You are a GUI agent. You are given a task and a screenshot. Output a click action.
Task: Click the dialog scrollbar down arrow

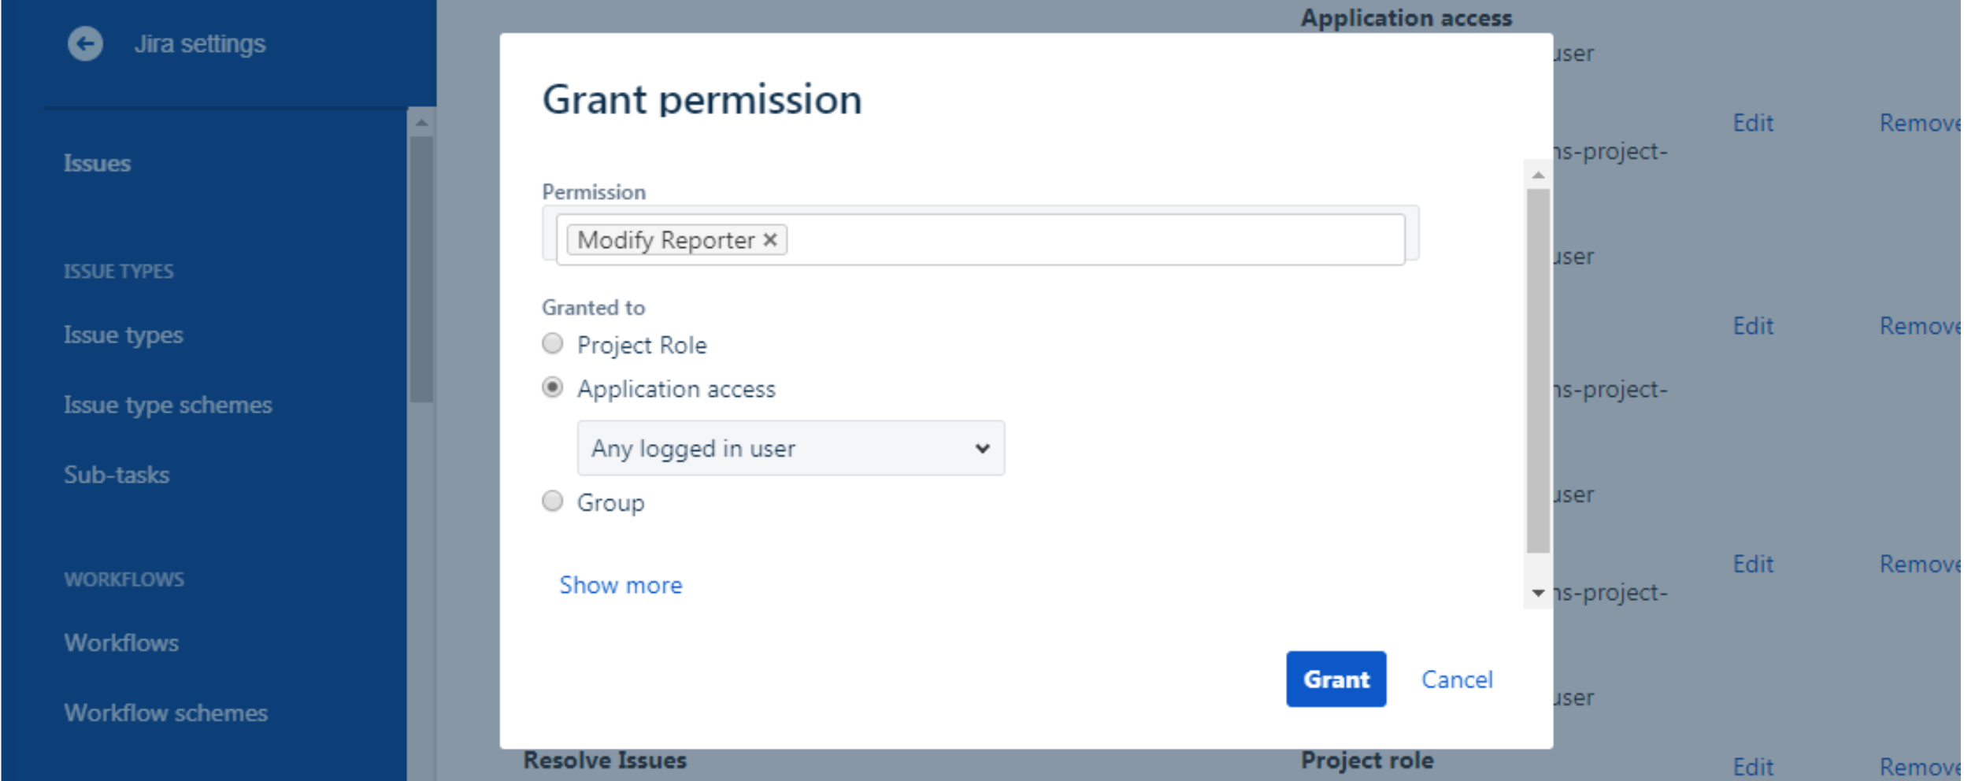pyautogui.click(x=1538, y=593)
